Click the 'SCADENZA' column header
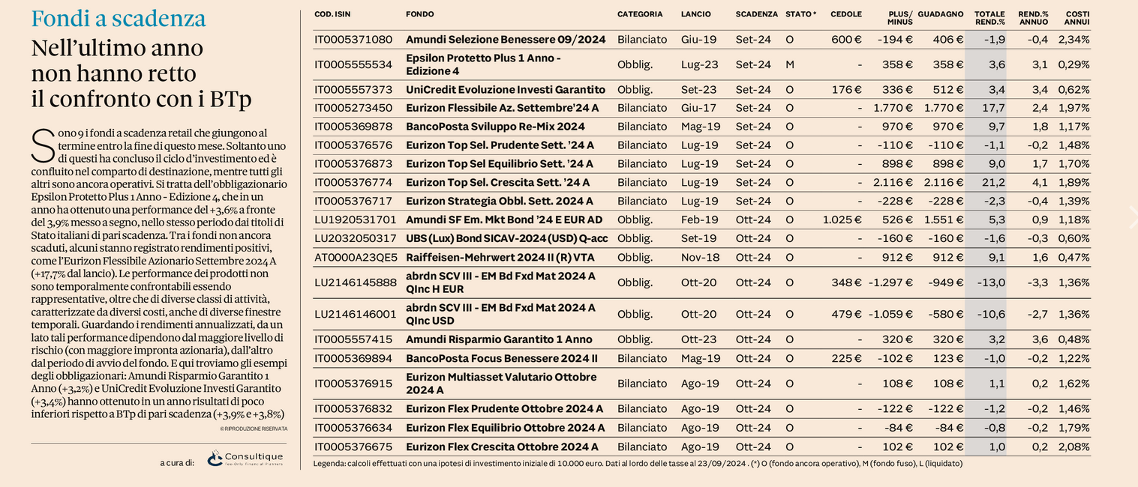The image size is (1138, 487). tap(757, 14)
